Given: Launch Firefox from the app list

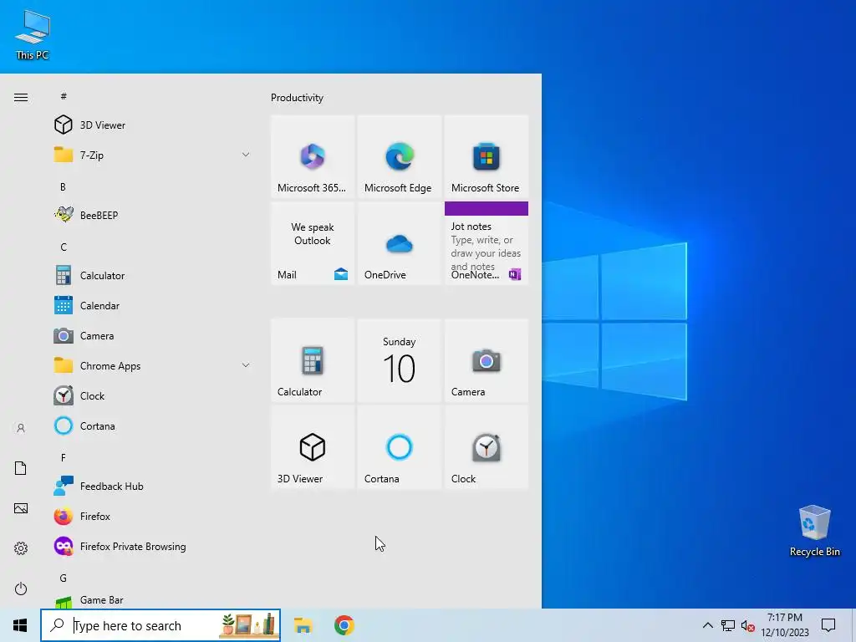Looking at the screenshot, I should click(x=153, y=517).
